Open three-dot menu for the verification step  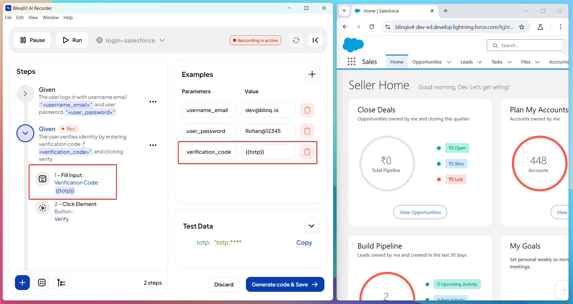pos(153,145)
